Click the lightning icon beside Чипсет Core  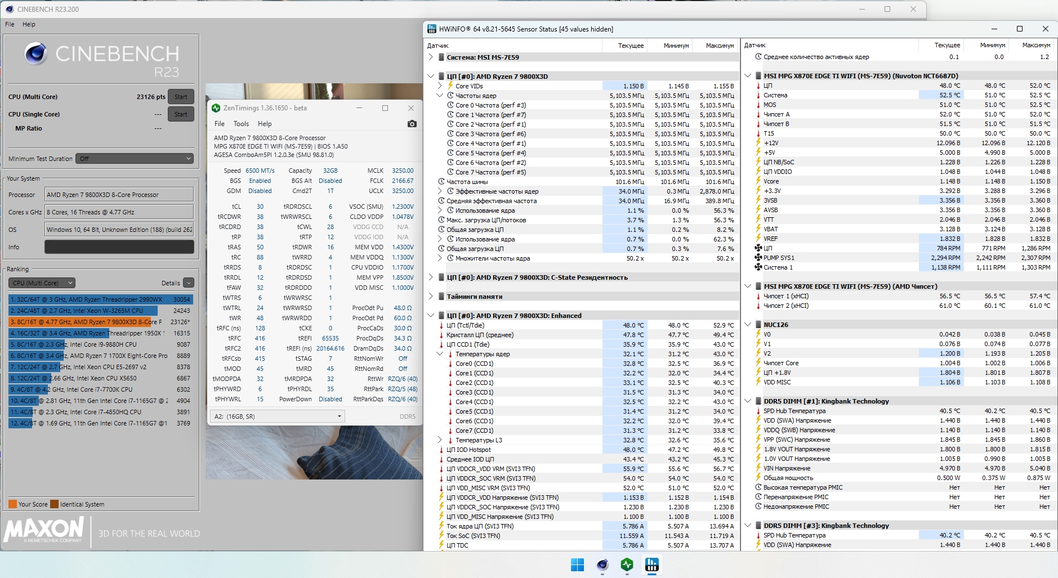coord(758,363)
